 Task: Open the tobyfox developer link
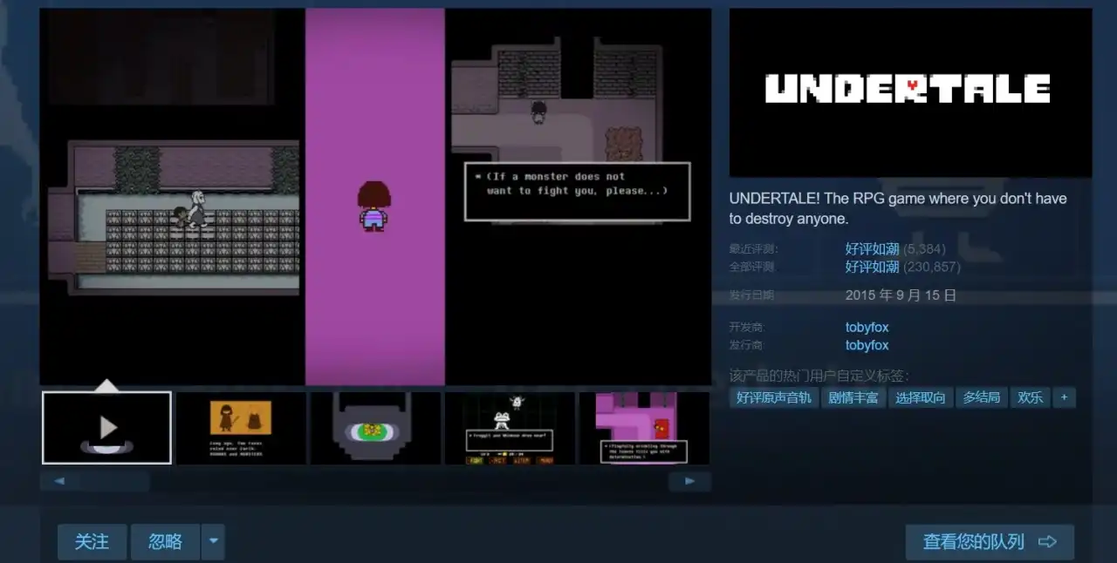coord(867,328)
